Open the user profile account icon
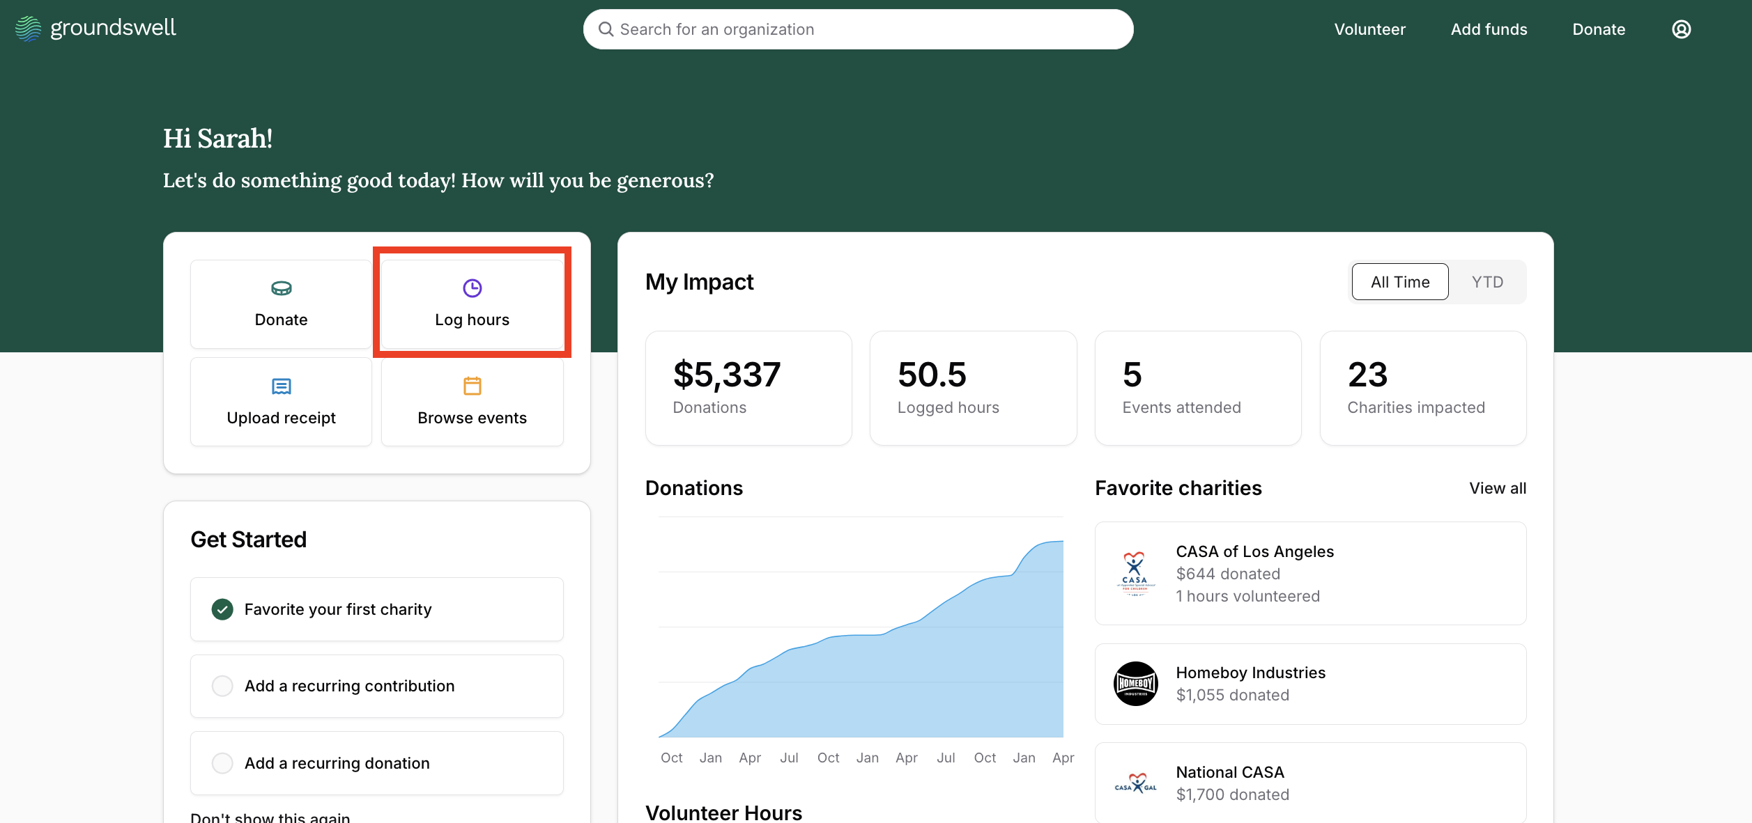 point(1681,29)
